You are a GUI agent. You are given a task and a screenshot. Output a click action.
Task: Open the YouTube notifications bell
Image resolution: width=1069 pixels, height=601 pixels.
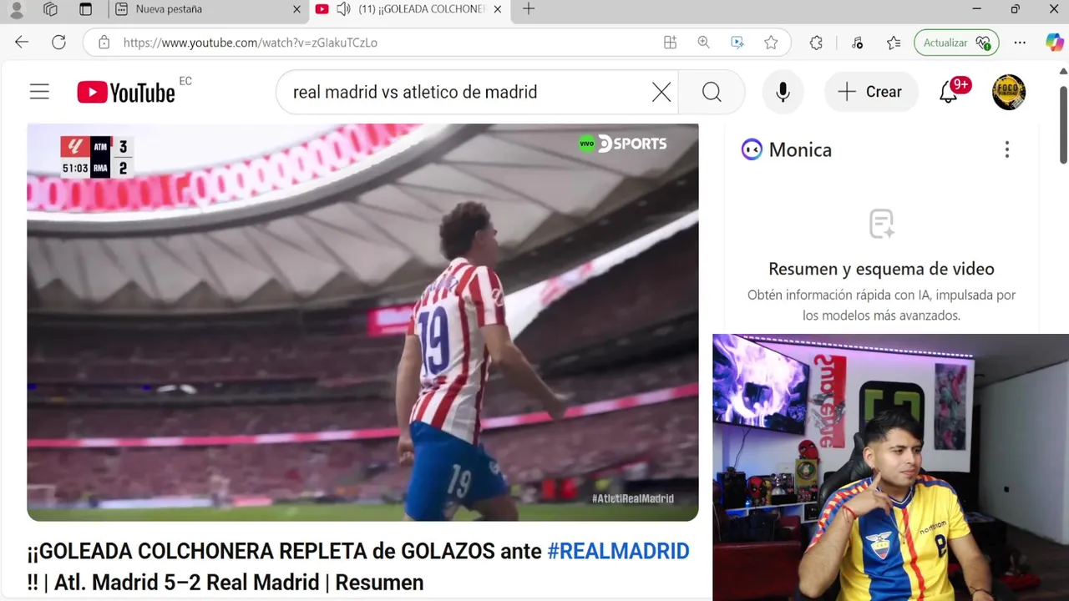tap(949, 92)
